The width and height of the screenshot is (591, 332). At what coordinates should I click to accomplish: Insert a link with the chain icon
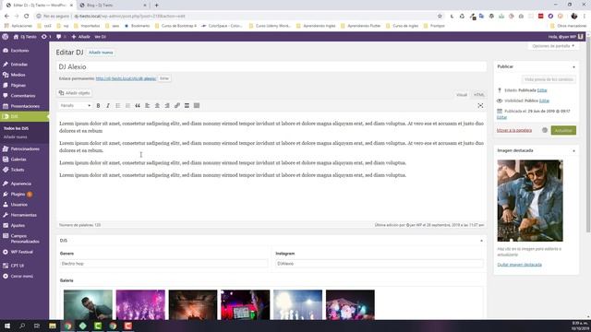tap(176, 106)
